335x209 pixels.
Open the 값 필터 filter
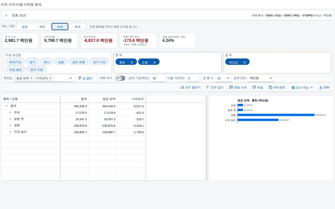(x=85, y=78)
